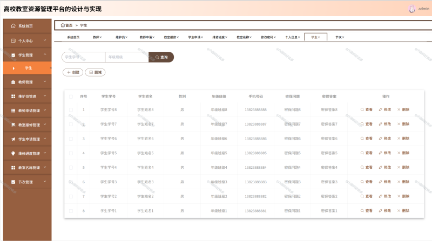Check the box for row 学生学号6
Viewport: 432px width, 241px height.
click(x=71, y=139)
